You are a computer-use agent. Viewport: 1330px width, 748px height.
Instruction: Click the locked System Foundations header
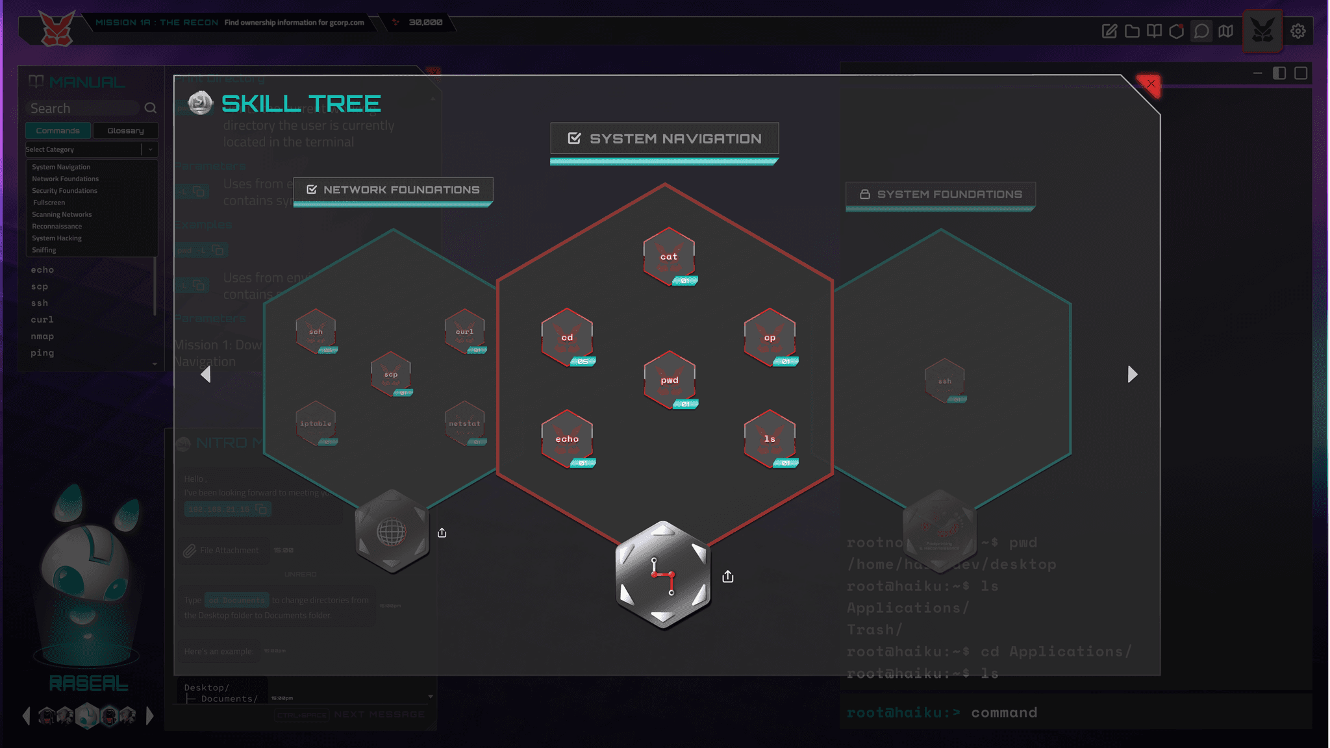point(940,194)
